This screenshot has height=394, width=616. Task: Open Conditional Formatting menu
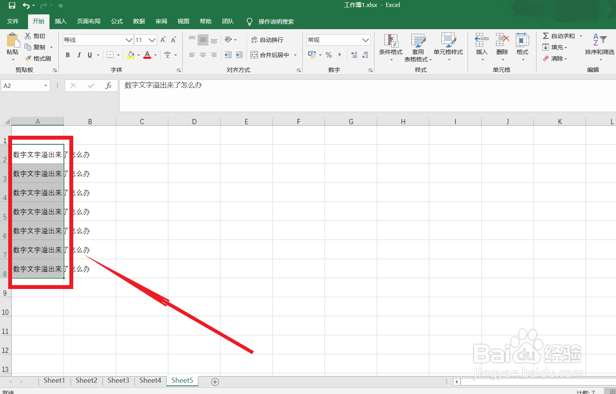[391, 47]
